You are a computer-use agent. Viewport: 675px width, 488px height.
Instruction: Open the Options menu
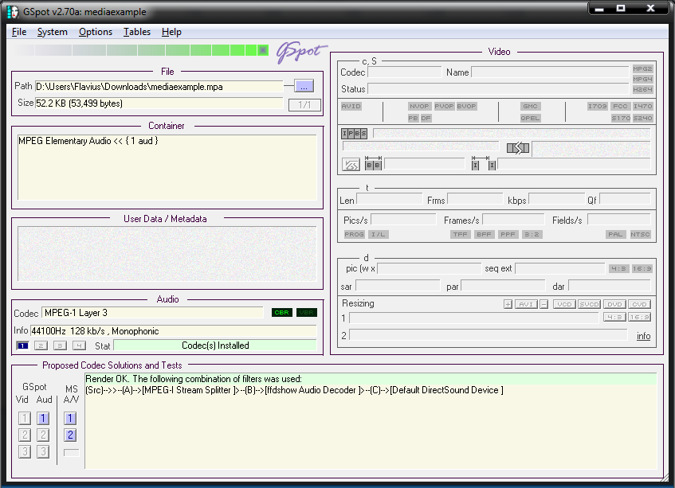point(96,32)
